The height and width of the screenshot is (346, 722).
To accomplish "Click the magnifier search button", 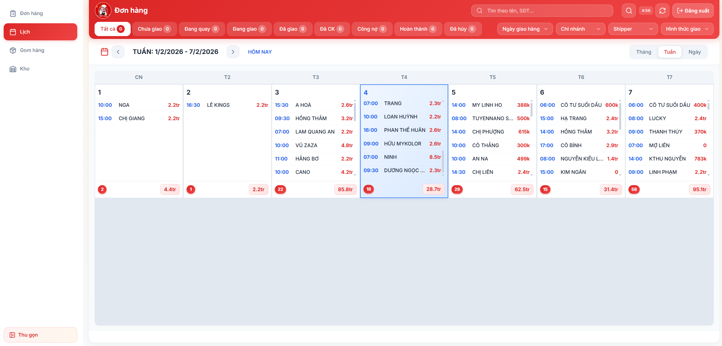I will (x=629, y=11).
